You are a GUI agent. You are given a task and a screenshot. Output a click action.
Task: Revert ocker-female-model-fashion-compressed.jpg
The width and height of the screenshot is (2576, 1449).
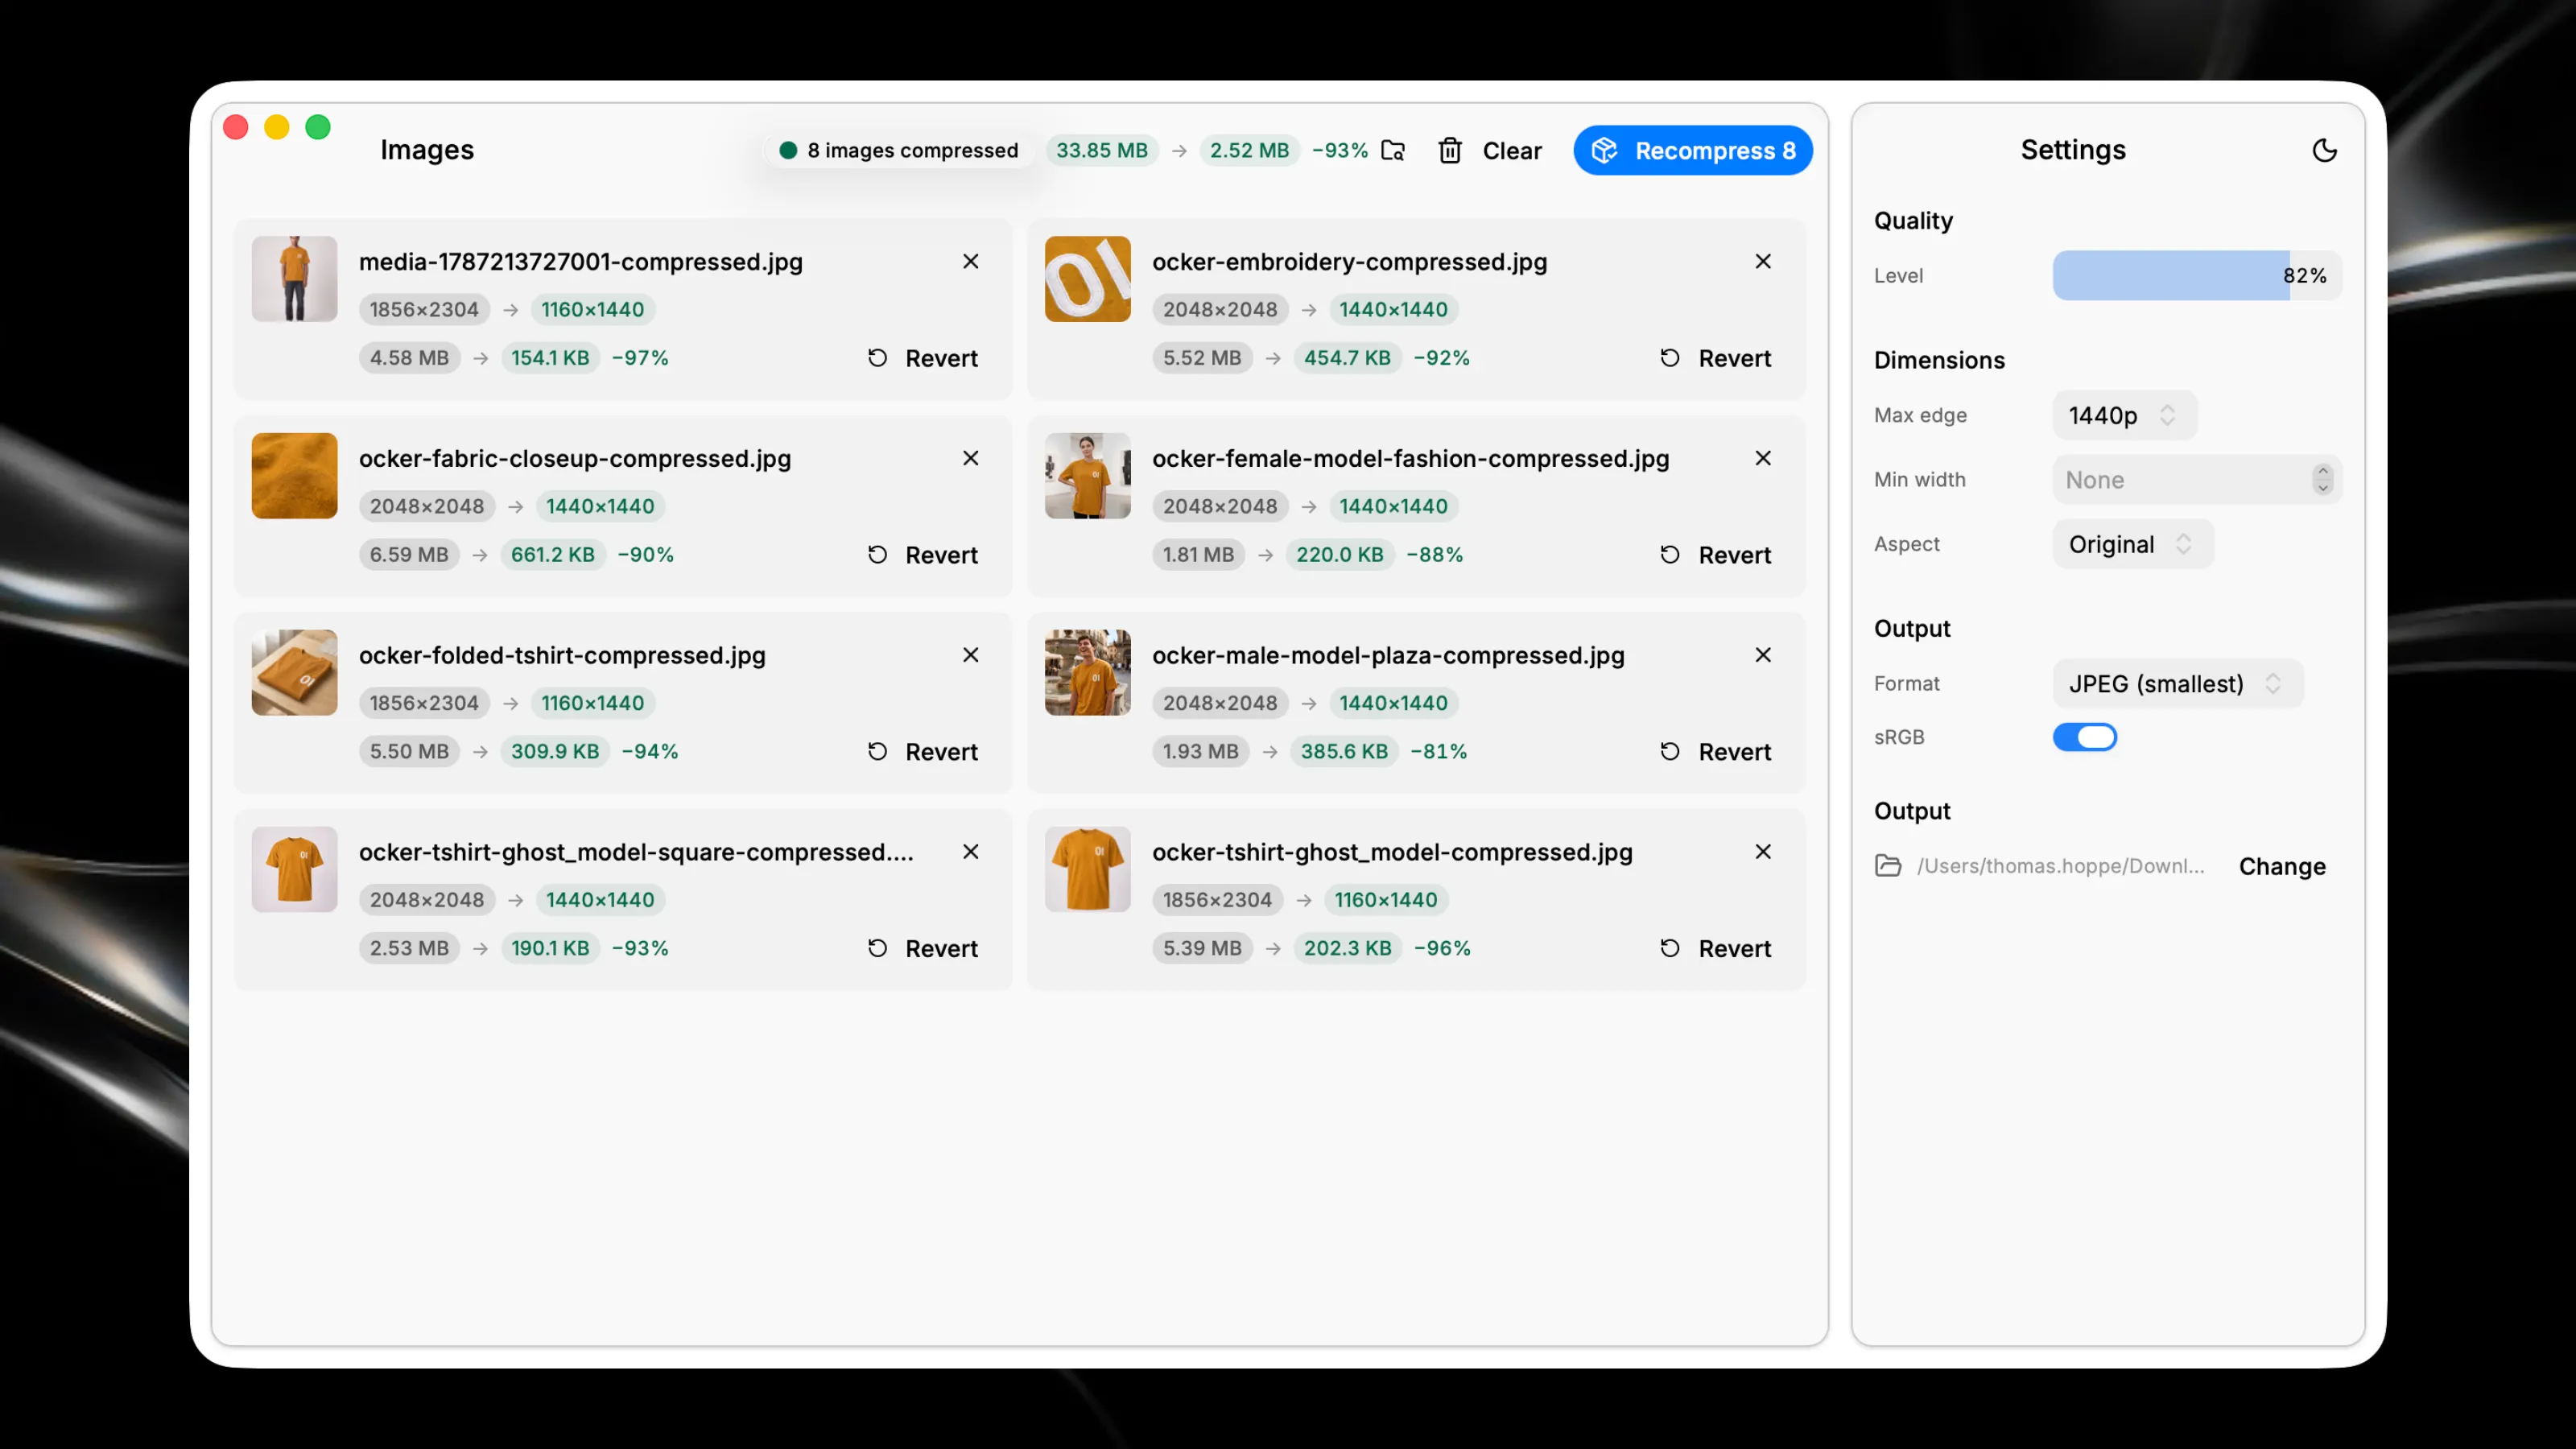[1715, 555]
